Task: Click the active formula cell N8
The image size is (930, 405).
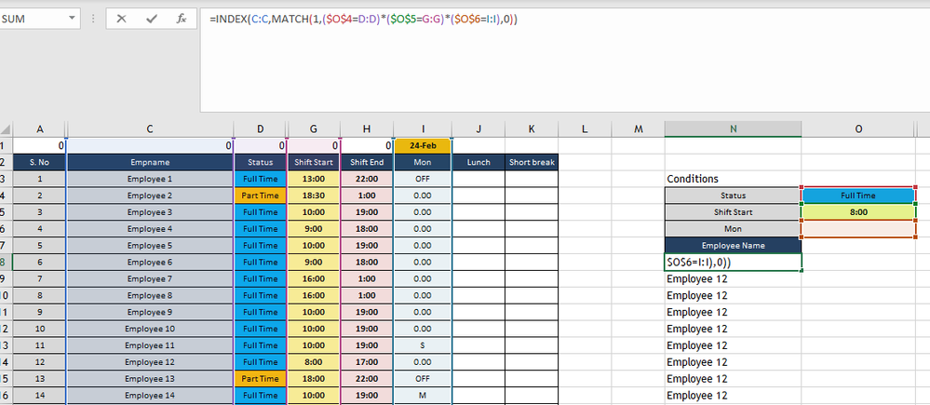Action: click(733, 262)
